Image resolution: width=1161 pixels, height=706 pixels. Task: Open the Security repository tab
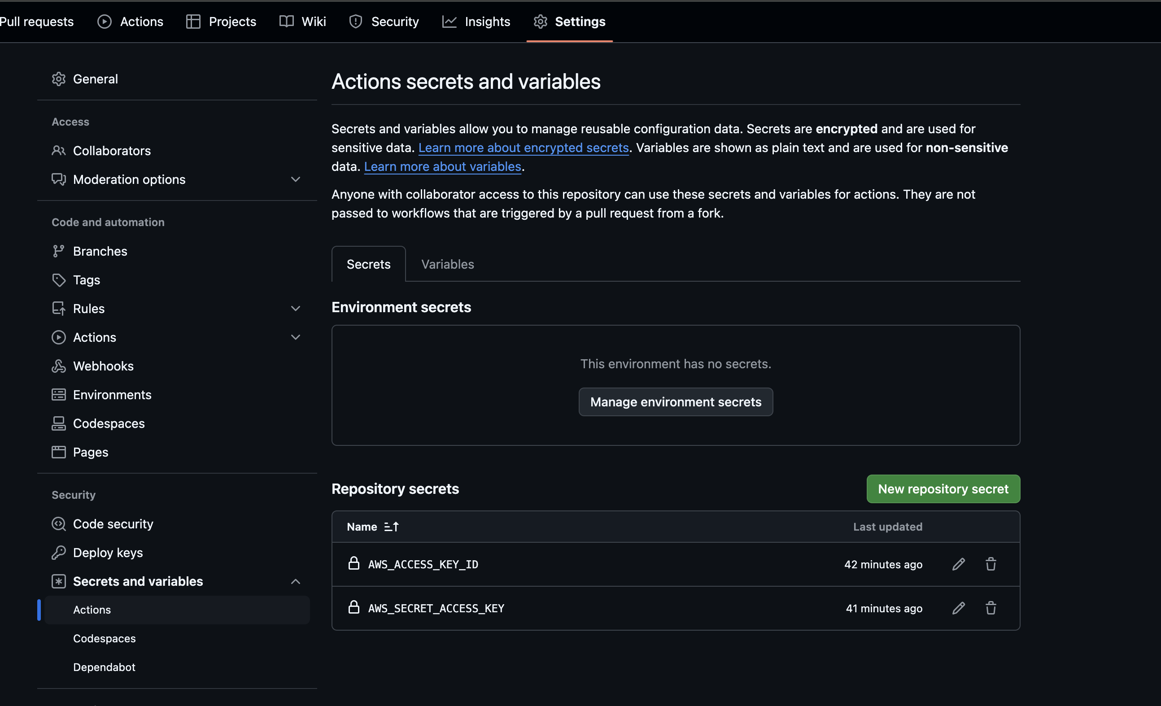coord(384,21)
